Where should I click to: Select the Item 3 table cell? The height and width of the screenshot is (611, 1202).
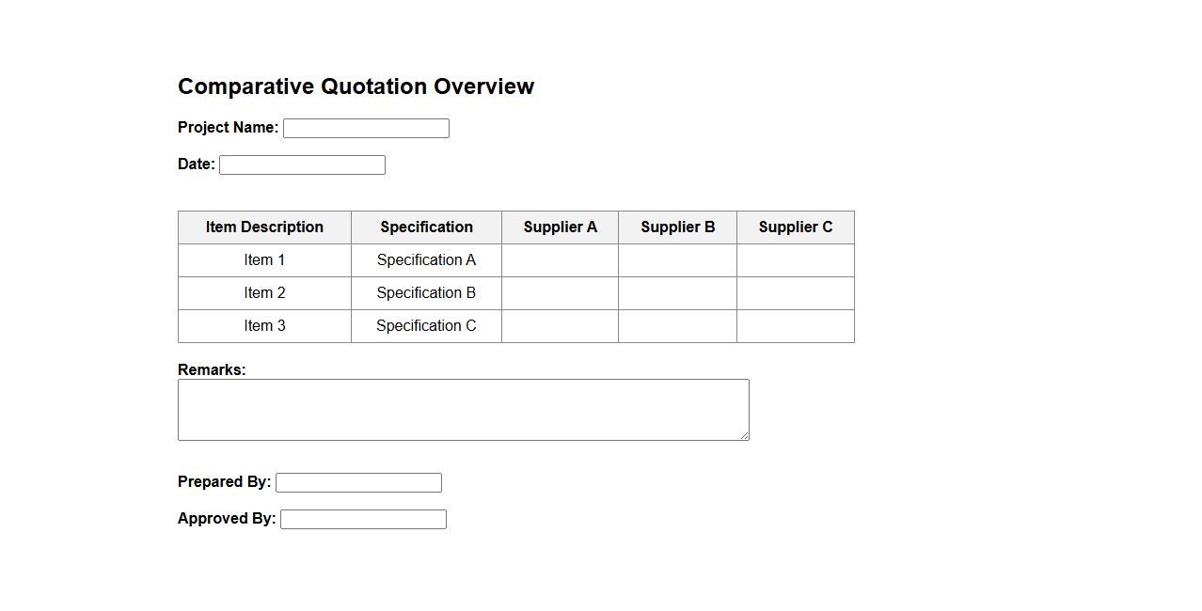pos(264,326)
